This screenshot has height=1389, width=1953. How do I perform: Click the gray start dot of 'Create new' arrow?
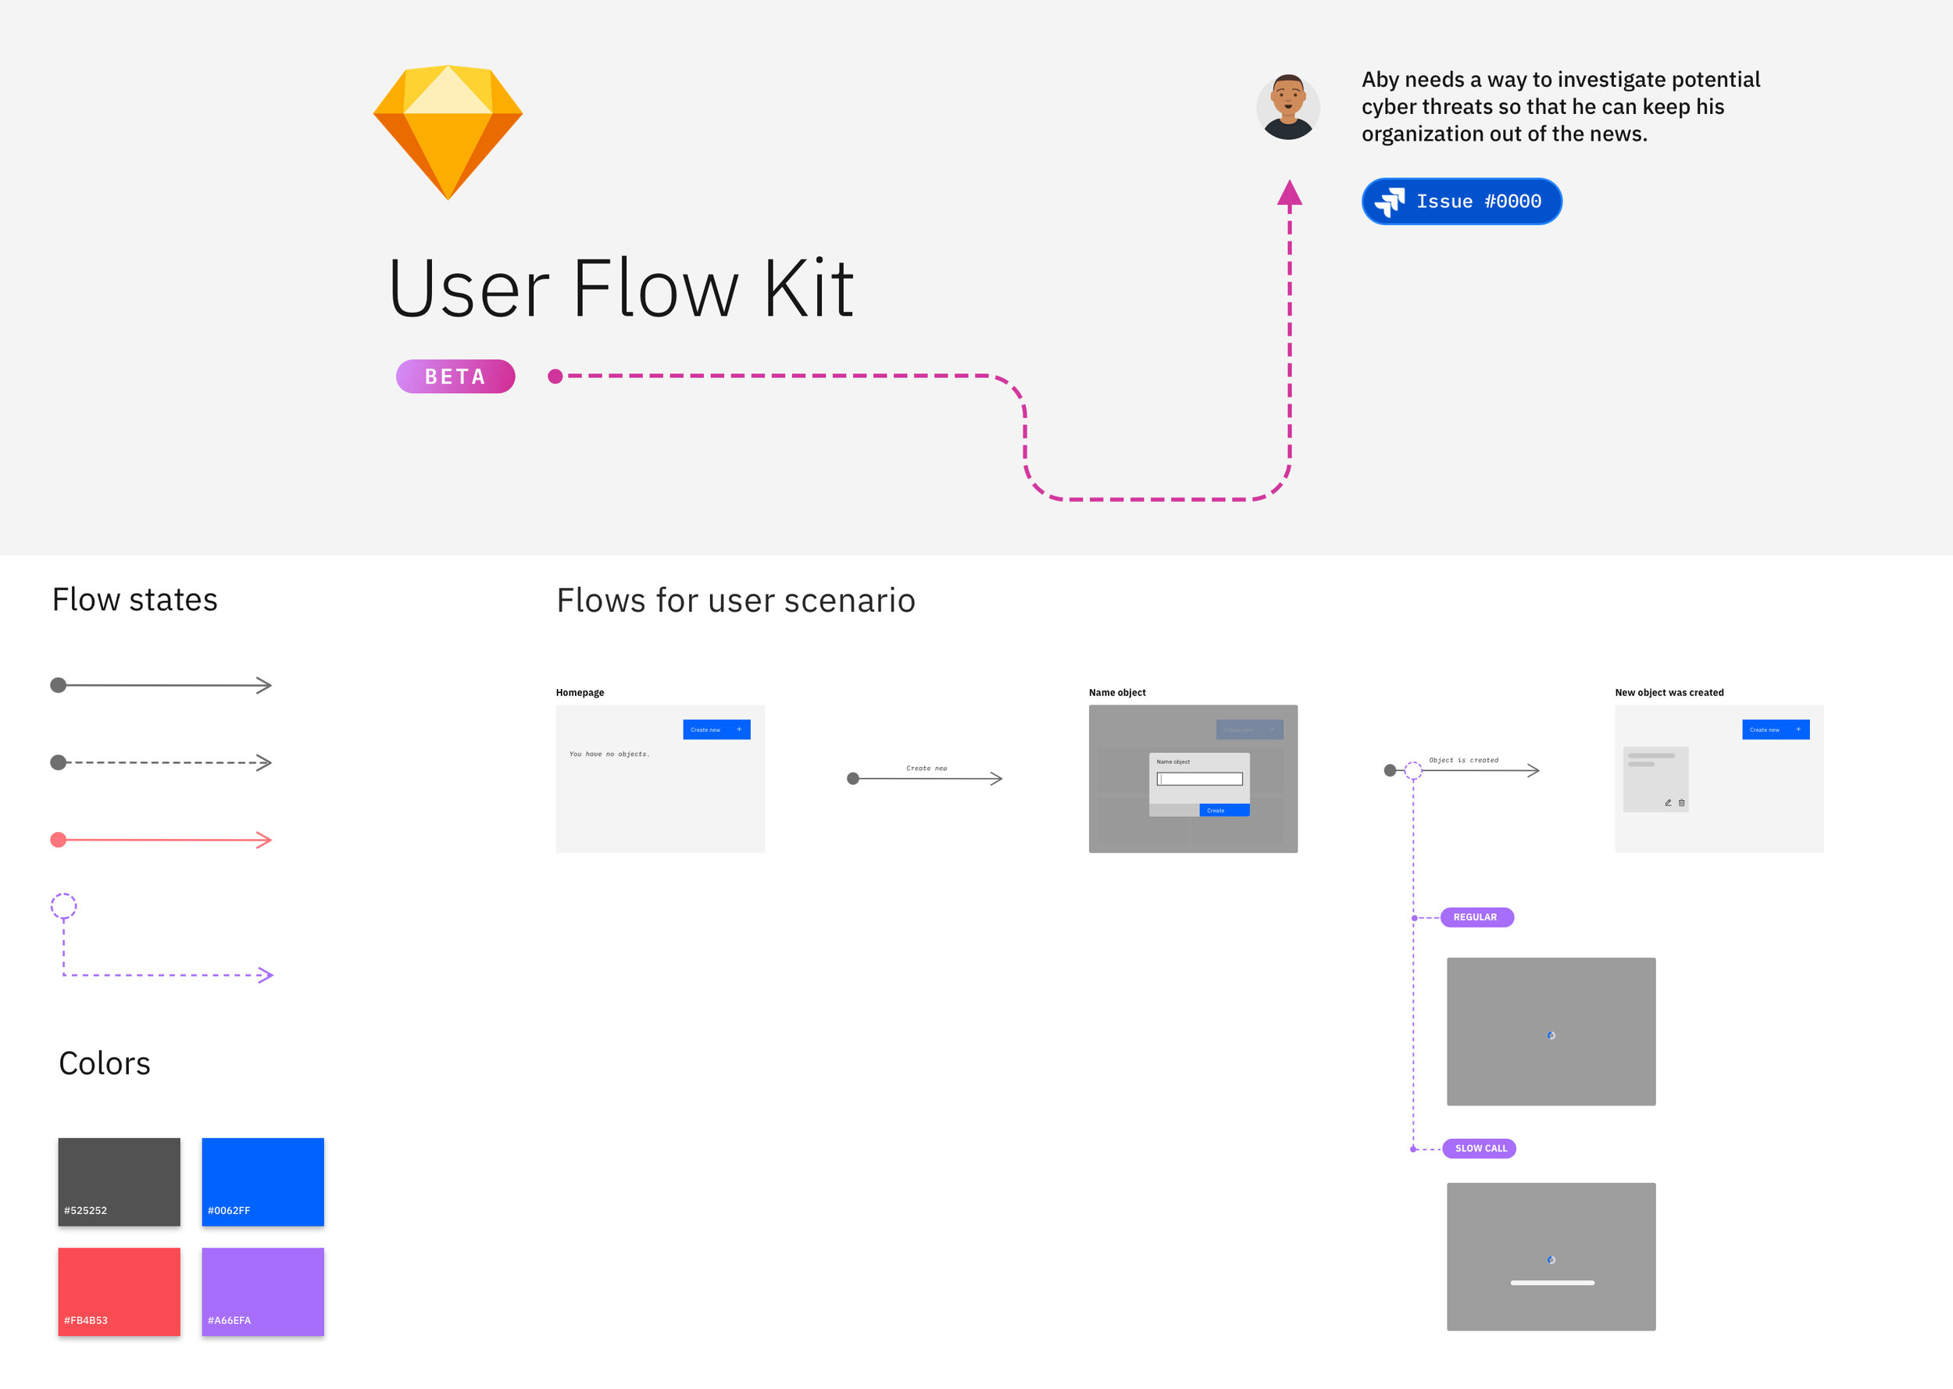(852, 778)
